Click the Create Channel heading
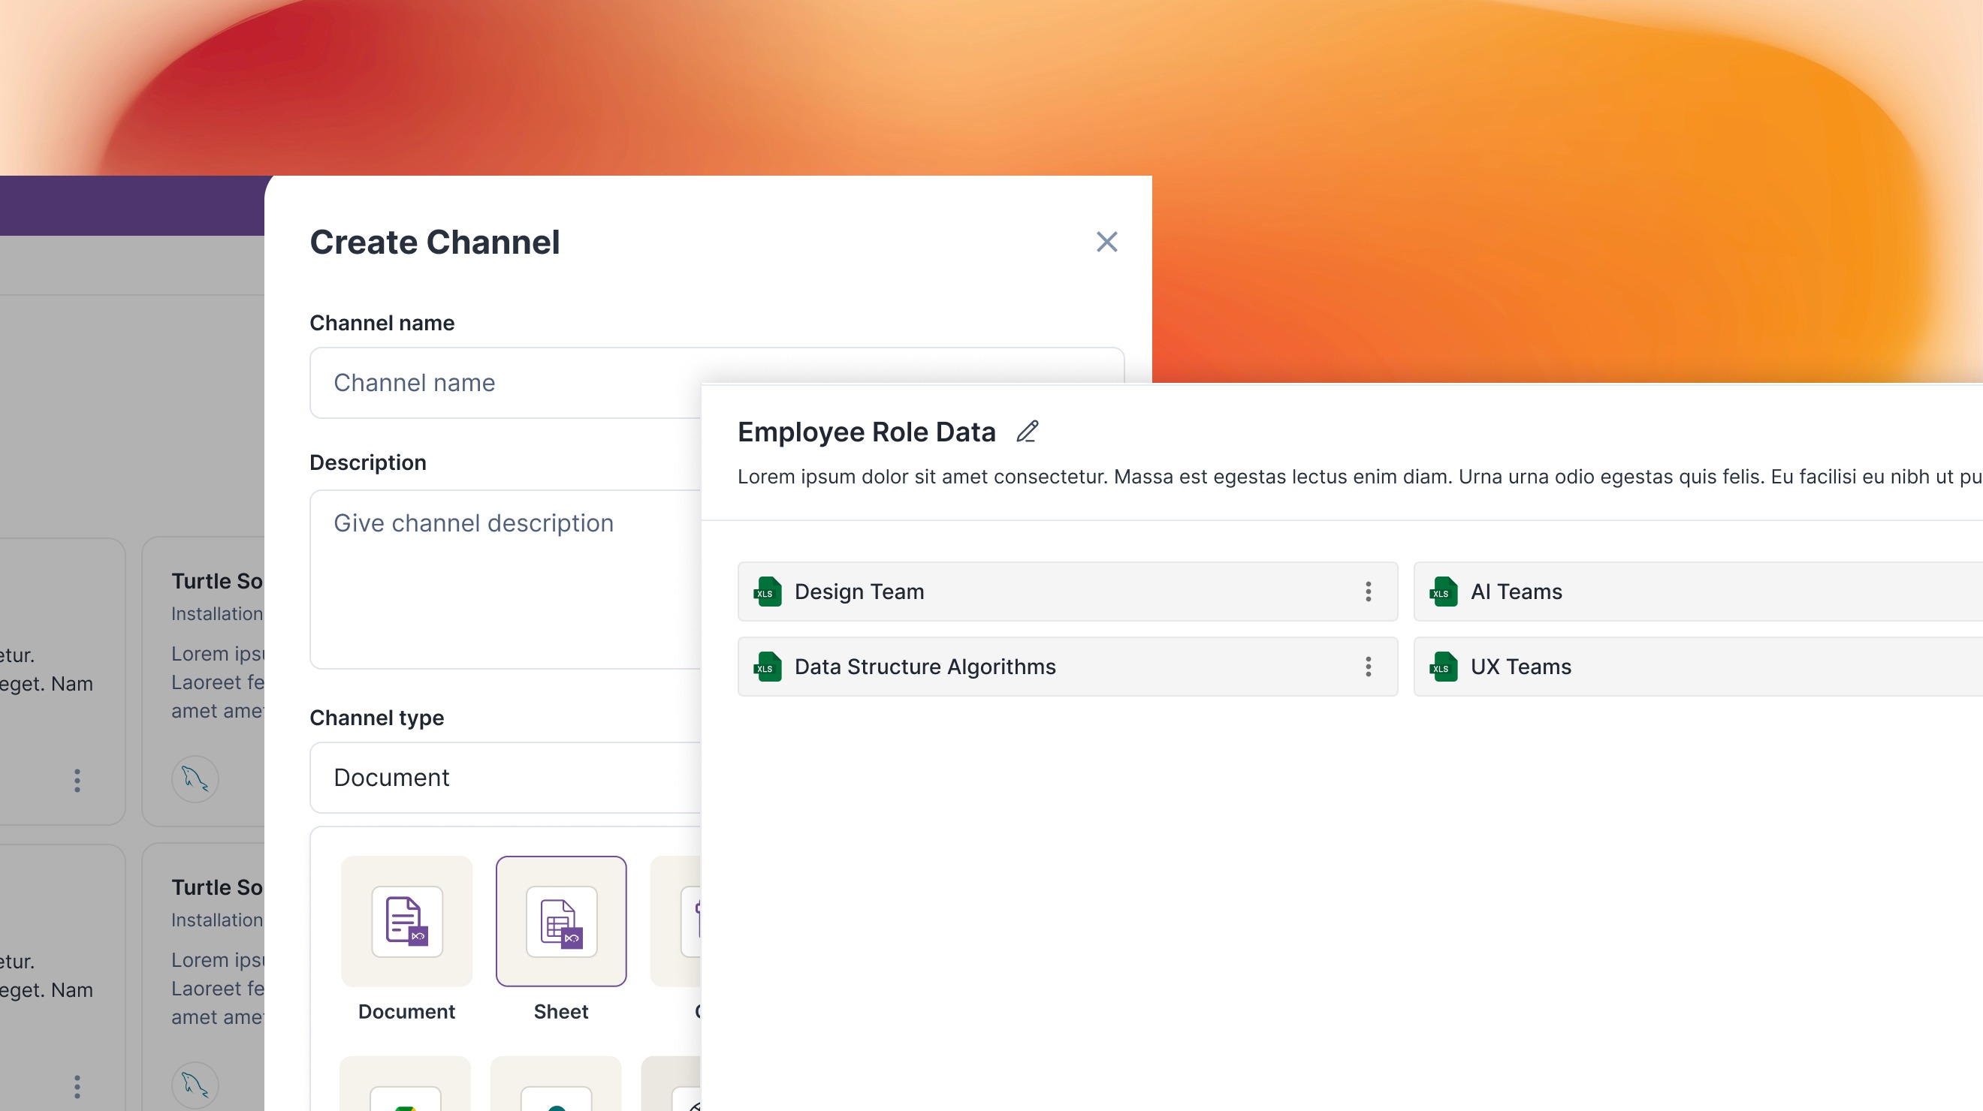Screen dimensions: 1983x1111 (434, 242)
